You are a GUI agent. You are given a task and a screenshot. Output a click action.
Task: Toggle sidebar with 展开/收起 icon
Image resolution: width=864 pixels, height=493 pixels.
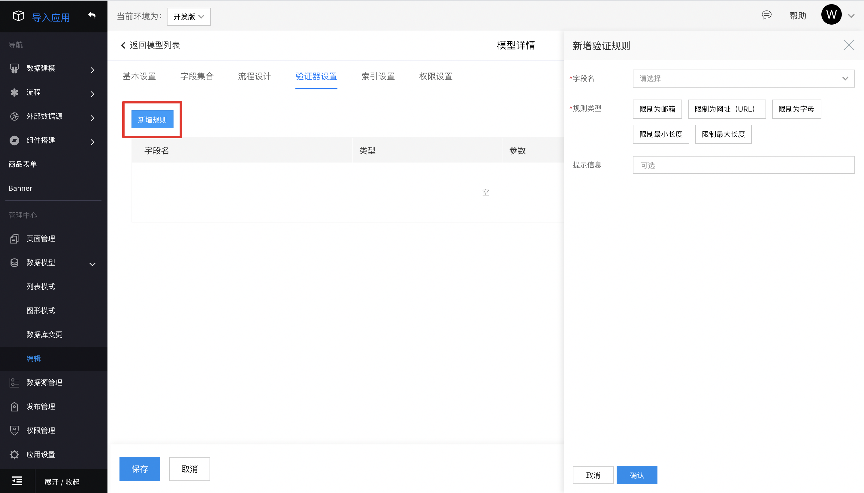pos(17,481)
